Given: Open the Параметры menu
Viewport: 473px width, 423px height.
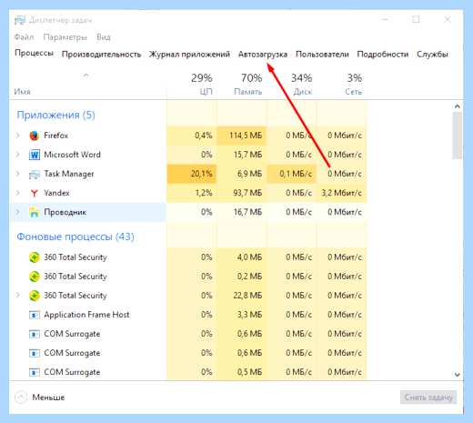Looking at the screenshot, I should point(65,37).
